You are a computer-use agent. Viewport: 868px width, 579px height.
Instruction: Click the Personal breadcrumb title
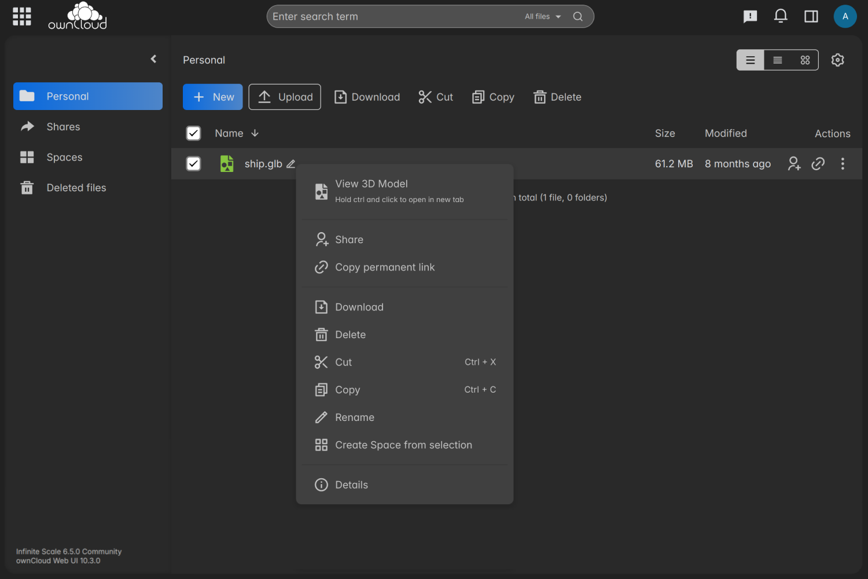[x=204, y=60]
